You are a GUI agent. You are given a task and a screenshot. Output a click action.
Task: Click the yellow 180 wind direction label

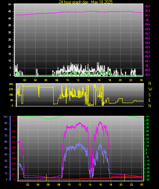pos(11,95)
